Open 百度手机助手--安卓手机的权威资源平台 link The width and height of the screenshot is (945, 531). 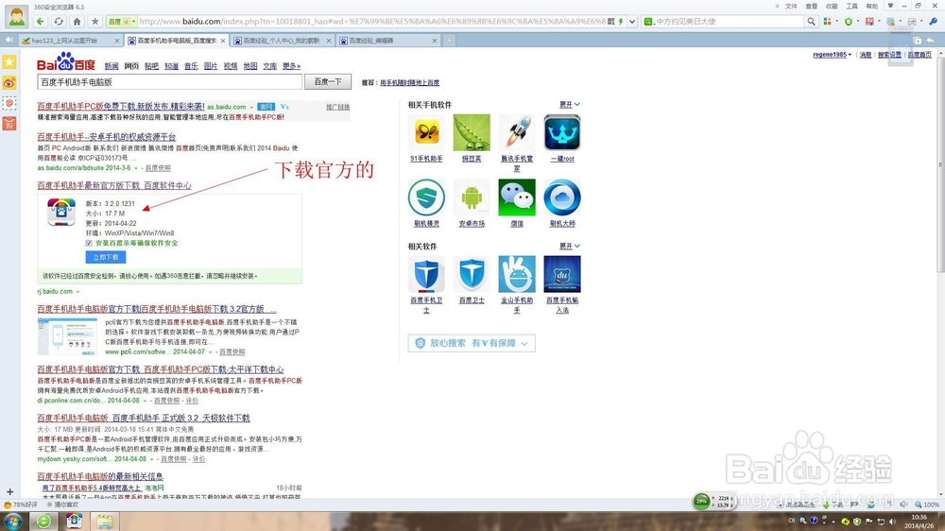click(107, 137)
